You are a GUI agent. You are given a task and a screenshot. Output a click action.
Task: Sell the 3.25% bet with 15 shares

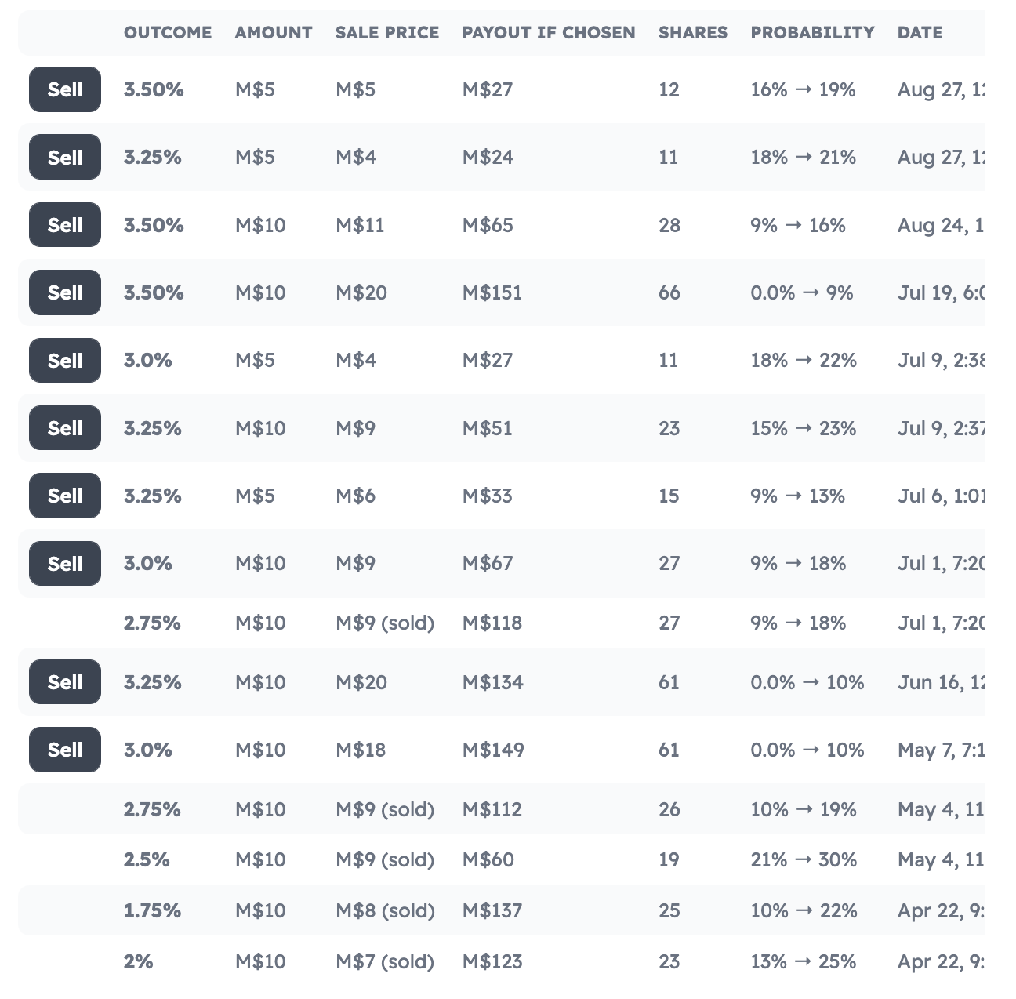(65, 496)
